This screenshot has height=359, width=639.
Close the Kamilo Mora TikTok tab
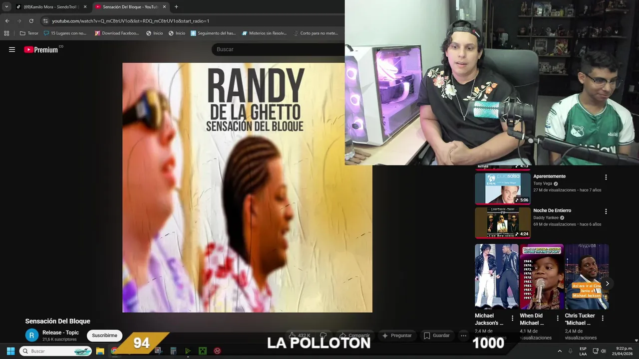[85, 7]
